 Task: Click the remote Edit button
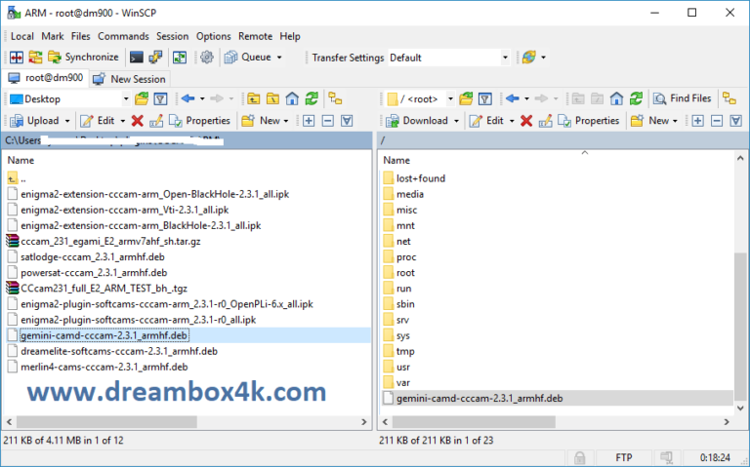487,121
